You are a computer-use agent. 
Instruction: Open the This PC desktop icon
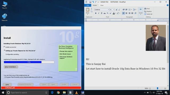pyautogui.click(x=5, y=5)
